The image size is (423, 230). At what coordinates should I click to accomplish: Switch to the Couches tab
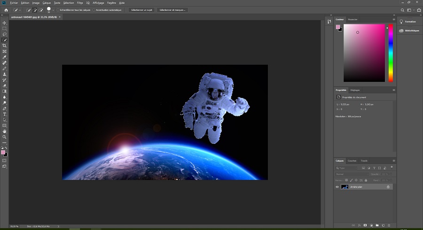[x=352, y=161]
